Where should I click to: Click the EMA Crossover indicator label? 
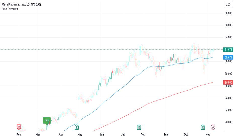10,9
